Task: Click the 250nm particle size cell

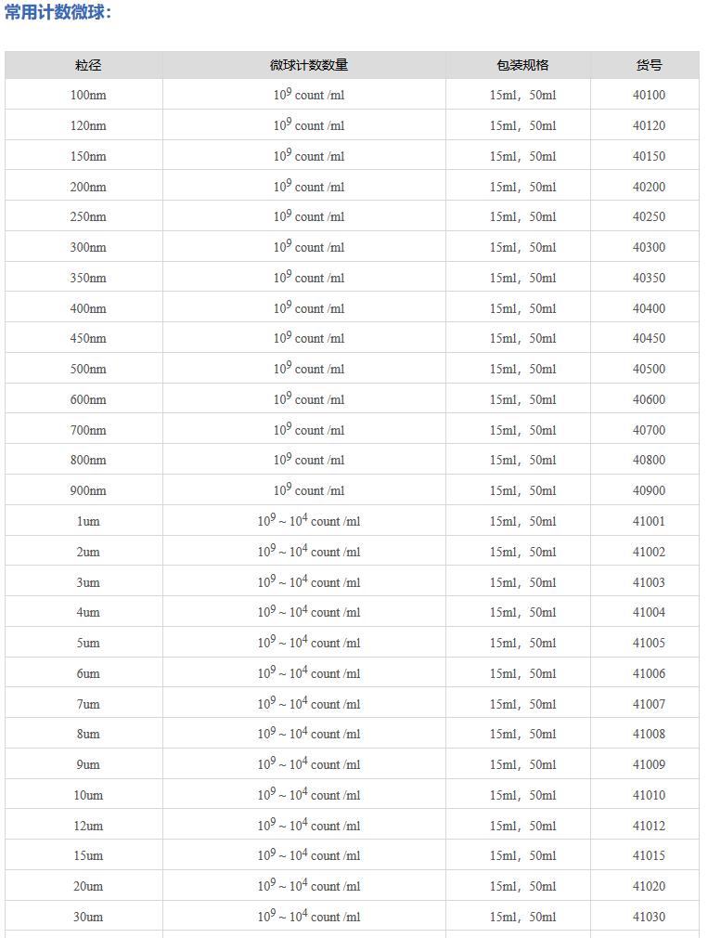Action: 88,216
